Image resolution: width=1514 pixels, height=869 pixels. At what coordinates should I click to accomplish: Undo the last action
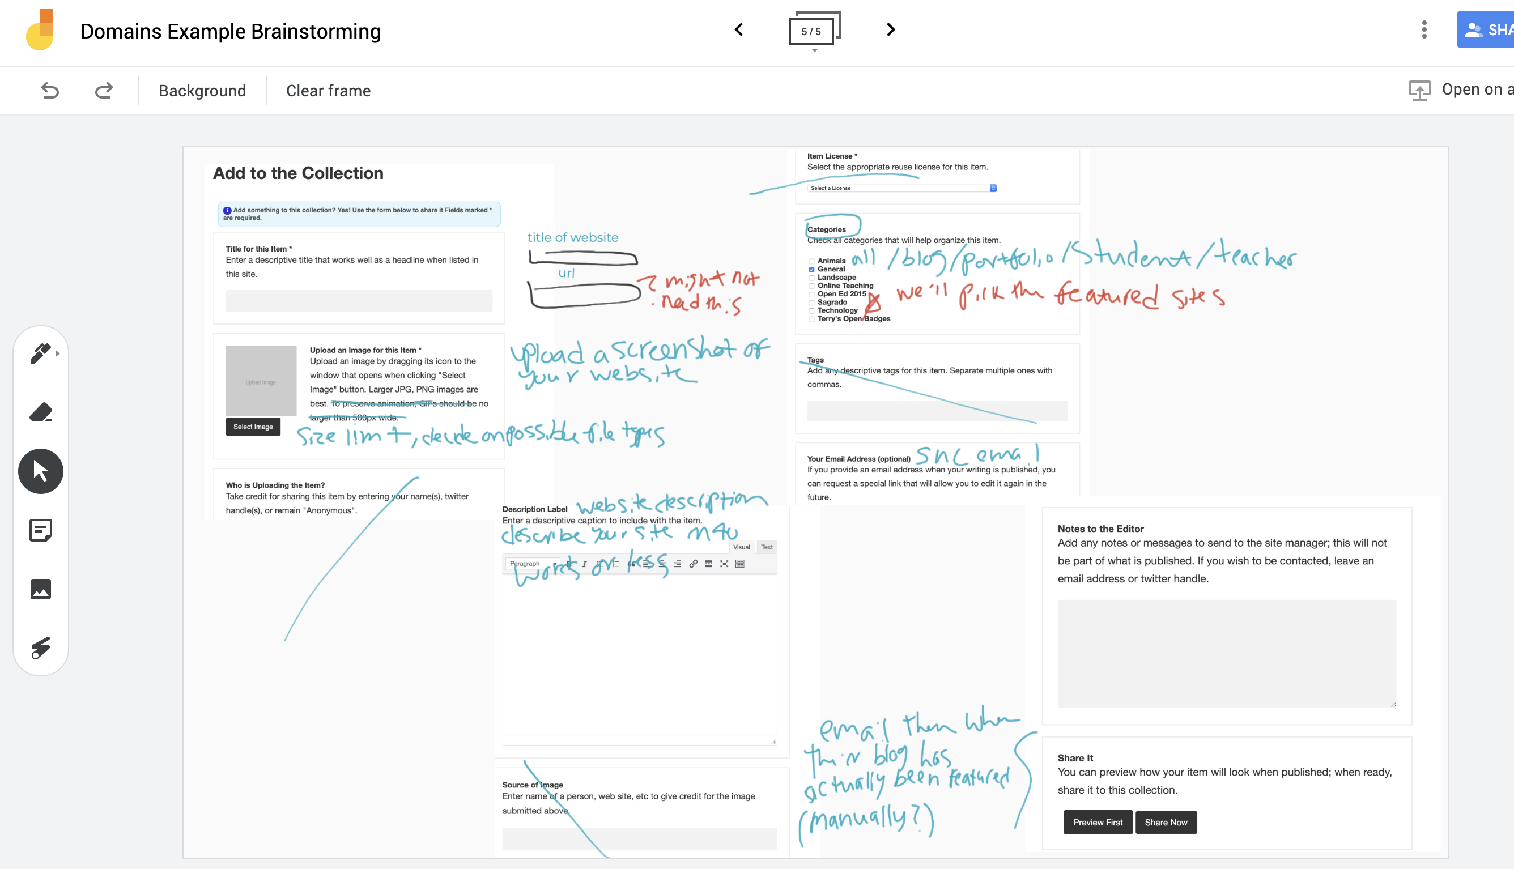pos(50,90)
